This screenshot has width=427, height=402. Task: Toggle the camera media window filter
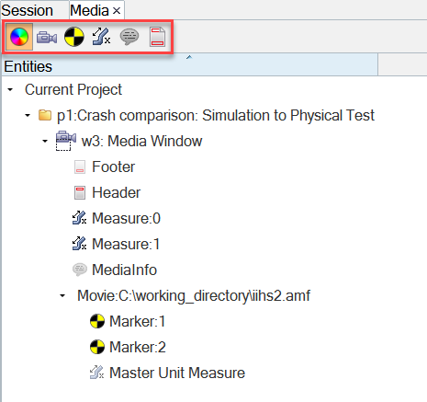47,38
